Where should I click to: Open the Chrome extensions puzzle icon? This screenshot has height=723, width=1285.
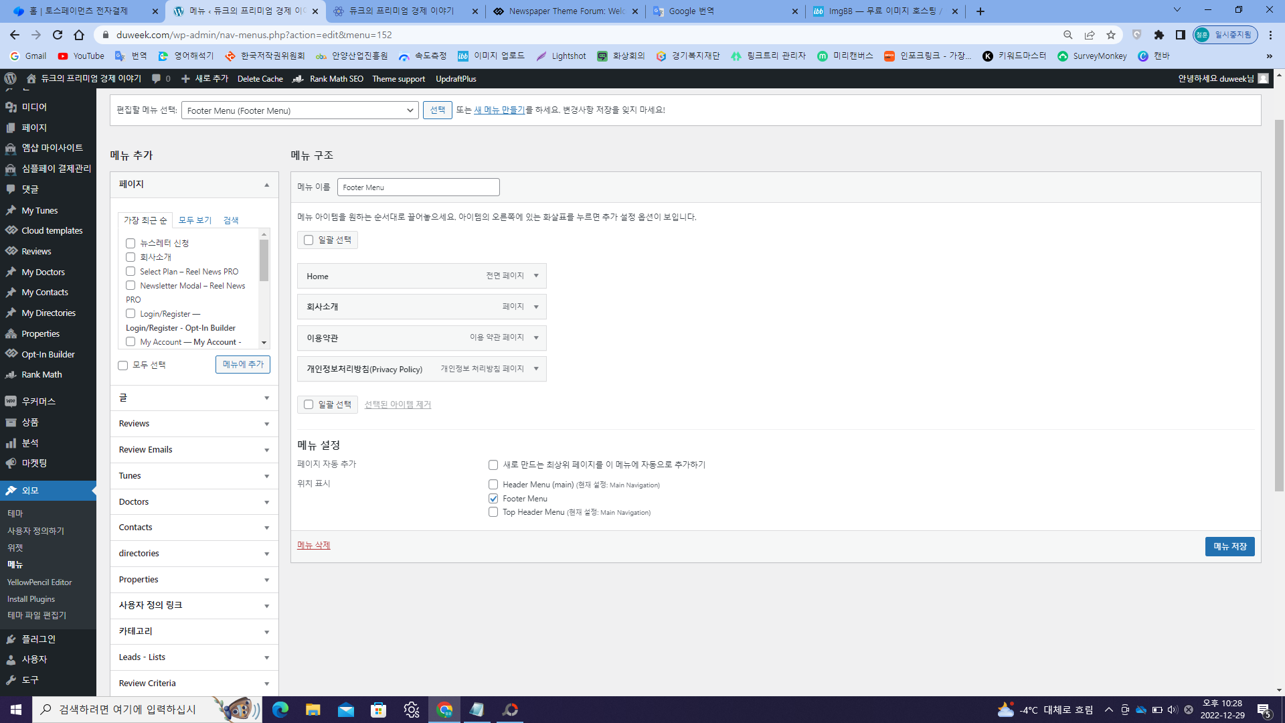coord(1159,35)
